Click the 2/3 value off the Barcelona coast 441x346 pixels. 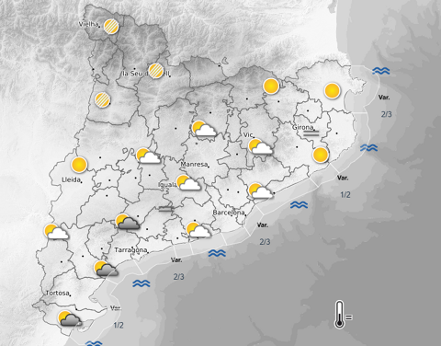(265, 242)
